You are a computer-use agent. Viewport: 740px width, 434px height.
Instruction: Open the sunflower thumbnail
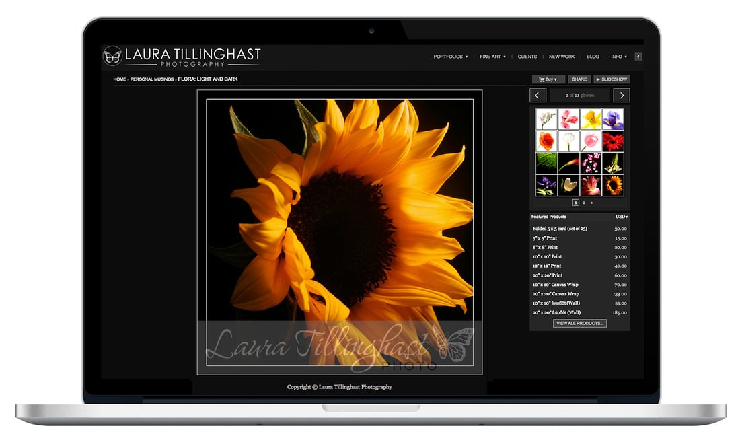tap(613, 186)
